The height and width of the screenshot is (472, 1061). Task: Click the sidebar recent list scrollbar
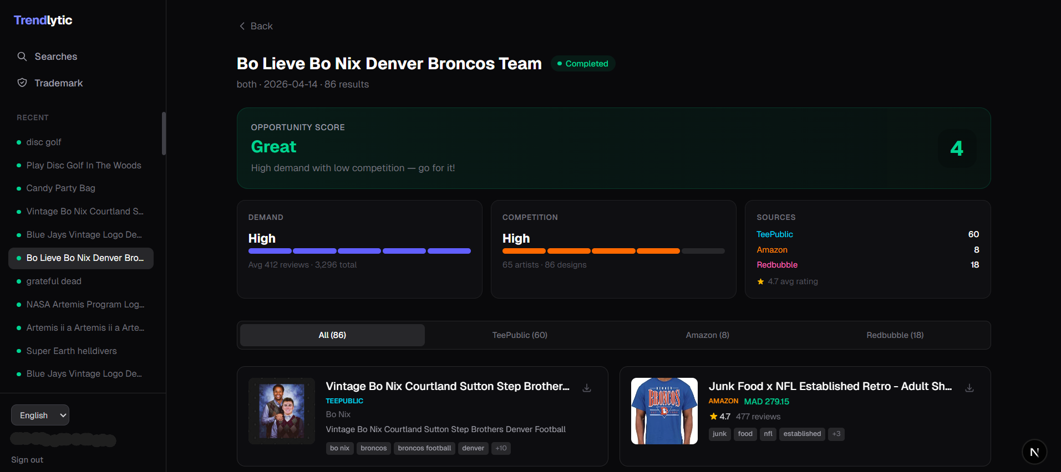164,134
